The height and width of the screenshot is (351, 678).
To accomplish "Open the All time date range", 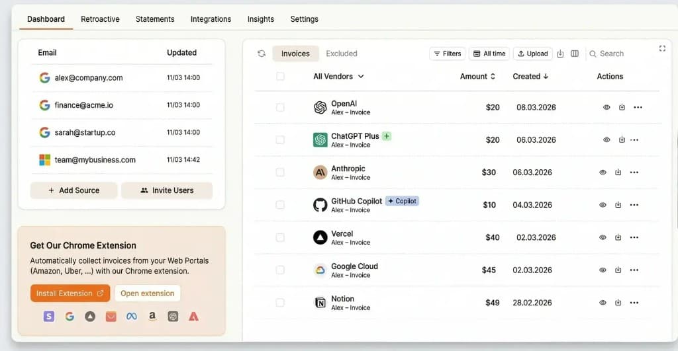I will 489,54.
